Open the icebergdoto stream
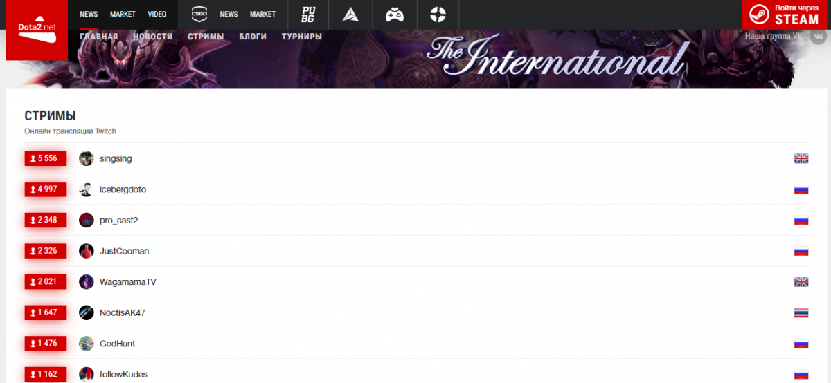Screen dimensions: 831x383 tap(123, 189)
